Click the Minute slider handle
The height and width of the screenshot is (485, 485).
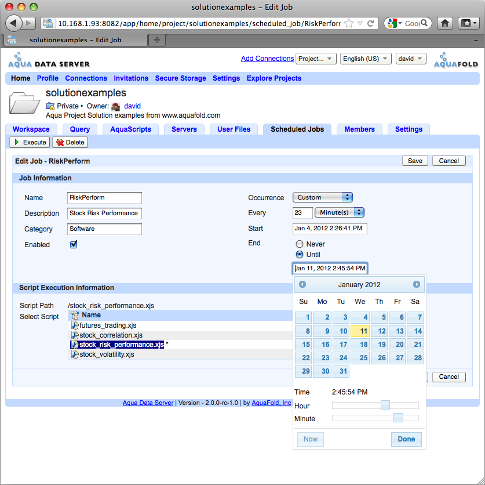pos(398,418)
